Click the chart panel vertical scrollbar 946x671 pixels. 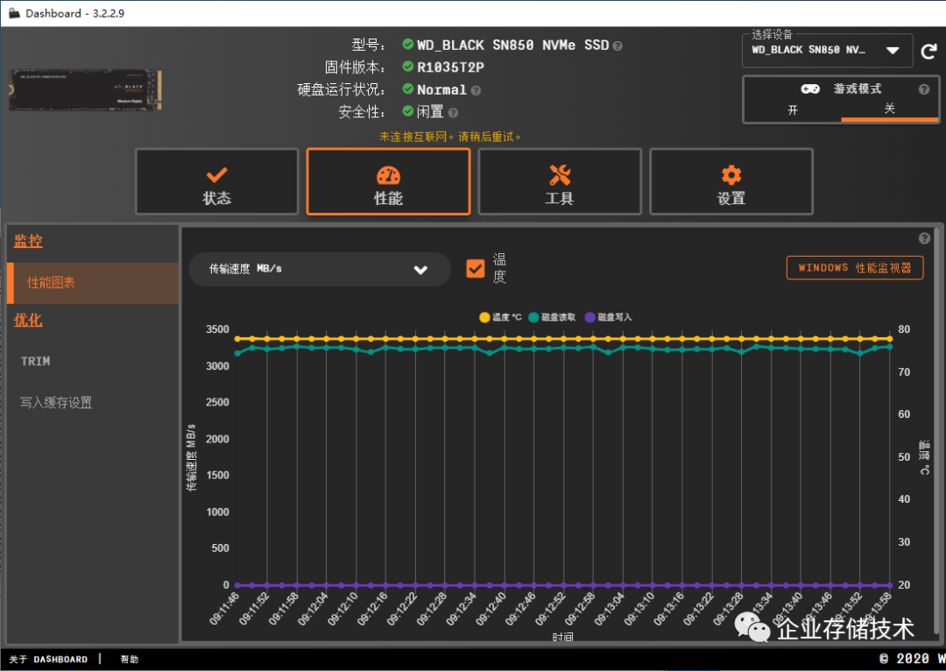tap(937, 432)
